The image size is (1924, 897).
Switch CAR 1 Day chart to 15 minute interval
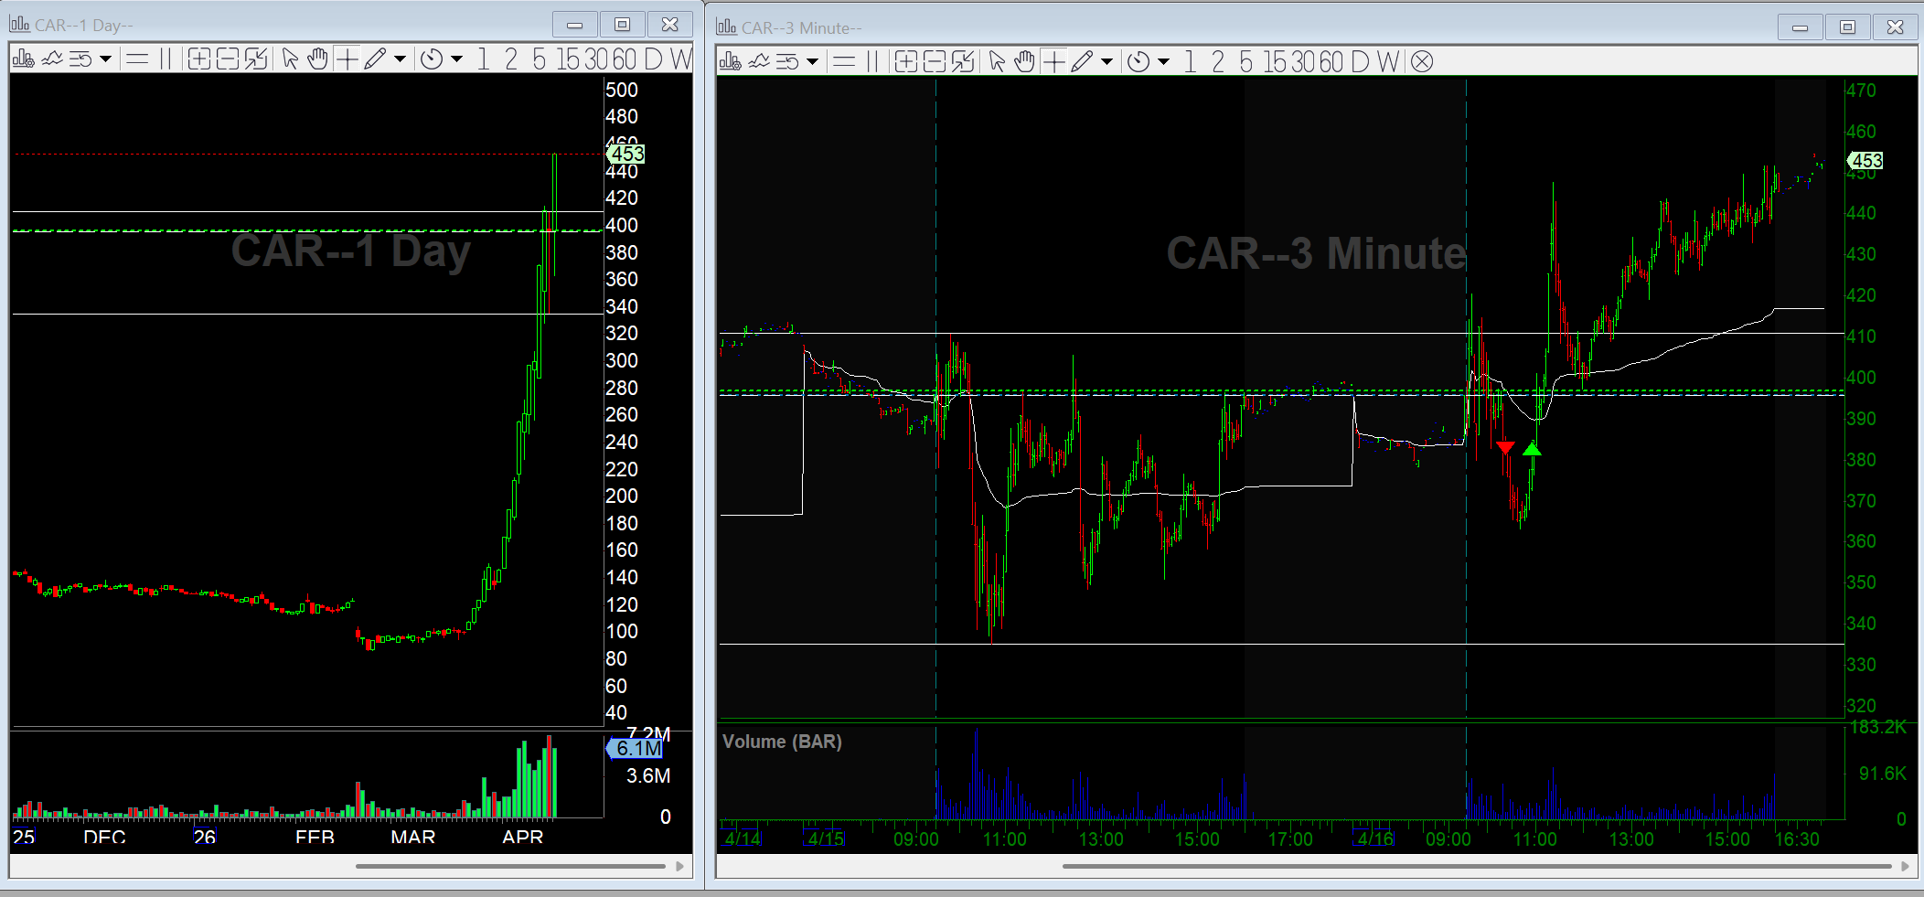[x=569, y=59]
